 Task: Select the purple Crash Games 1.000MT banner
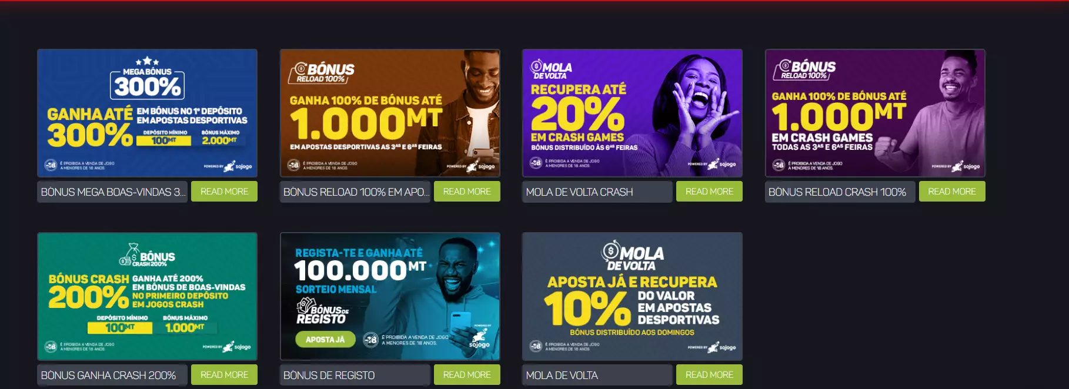[875, 113]
